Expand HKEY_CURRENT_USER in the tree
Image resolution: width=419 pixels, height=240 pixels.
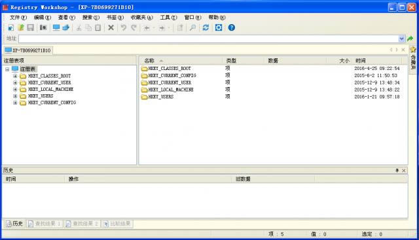(x=15, y=82)
